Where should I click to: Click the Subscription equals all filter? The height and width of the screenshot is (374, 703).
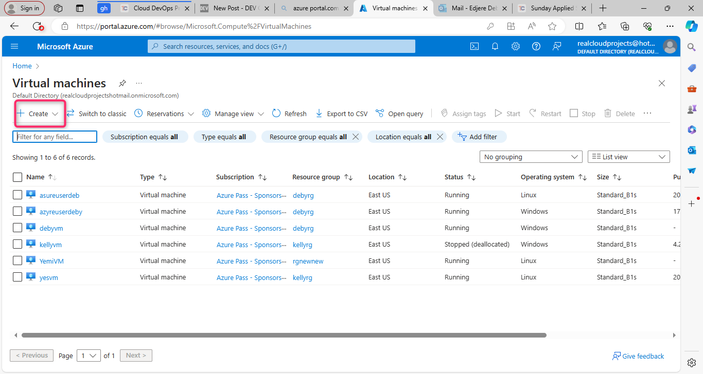[146, 137]
